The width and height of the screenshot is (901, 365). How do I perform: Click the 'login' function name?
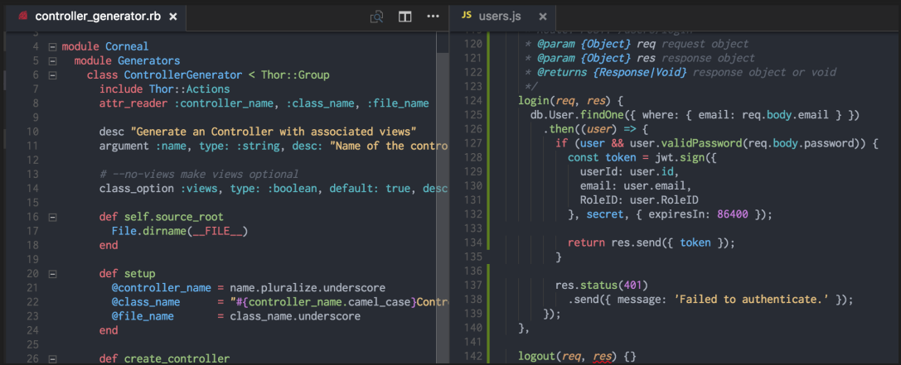[533, 101]
